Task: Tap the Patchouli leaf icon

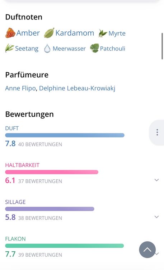Action: coord(95,48)
